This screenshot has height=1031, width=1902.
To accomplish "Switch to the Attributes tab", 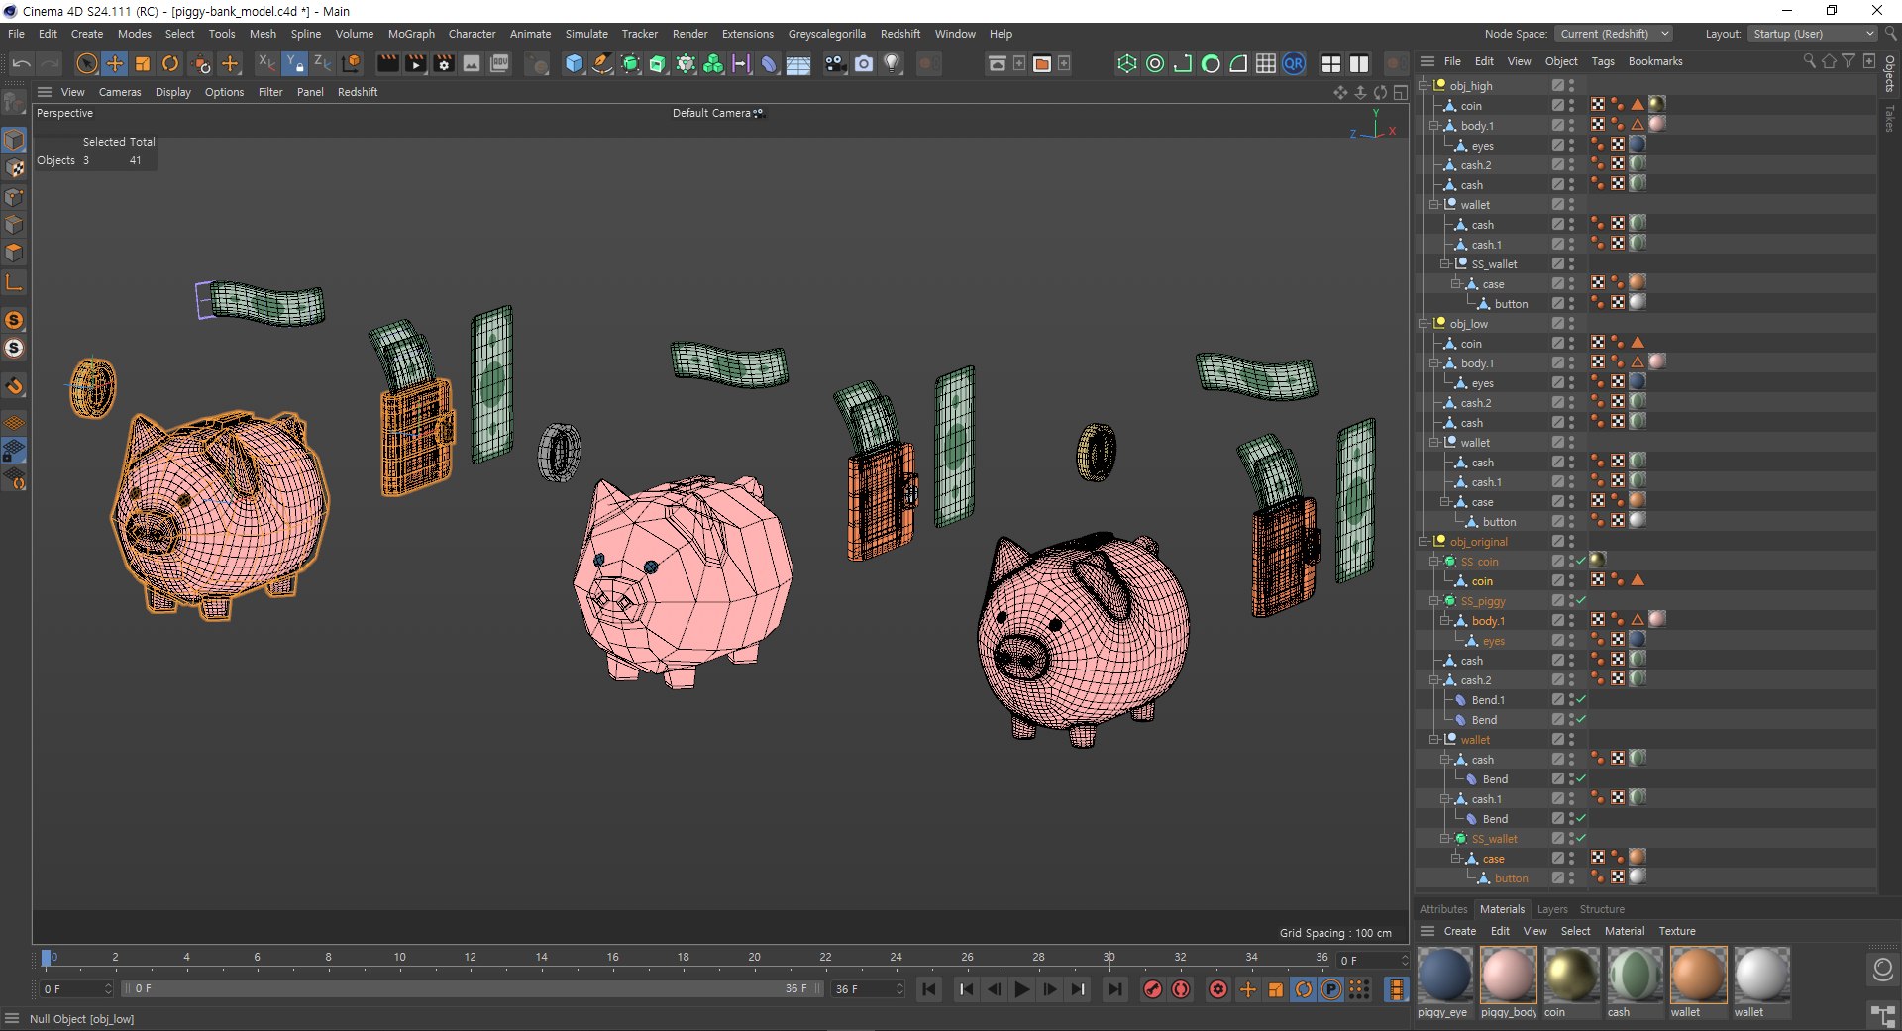I will click(x=1443, y=909).
